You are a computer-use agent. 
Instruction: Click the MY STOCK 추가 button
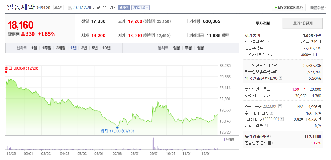coord(288,7)
